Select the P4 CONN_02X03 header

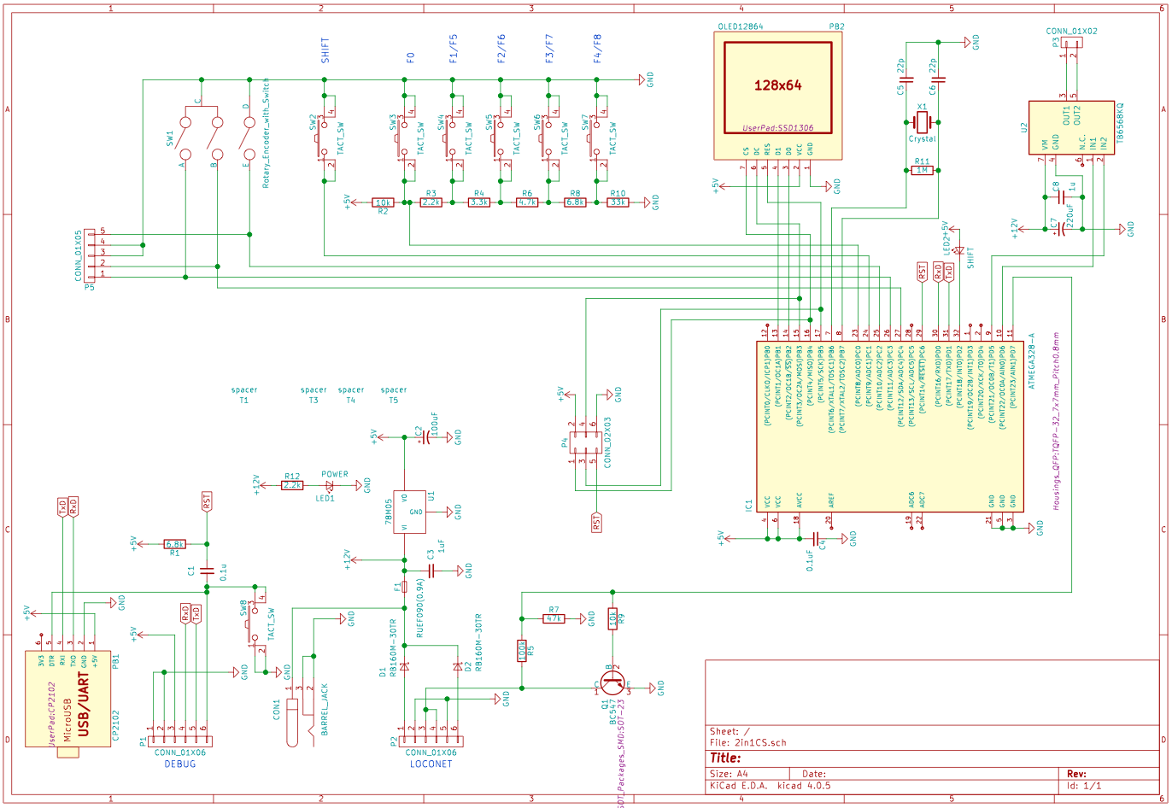tap(585, 442)
